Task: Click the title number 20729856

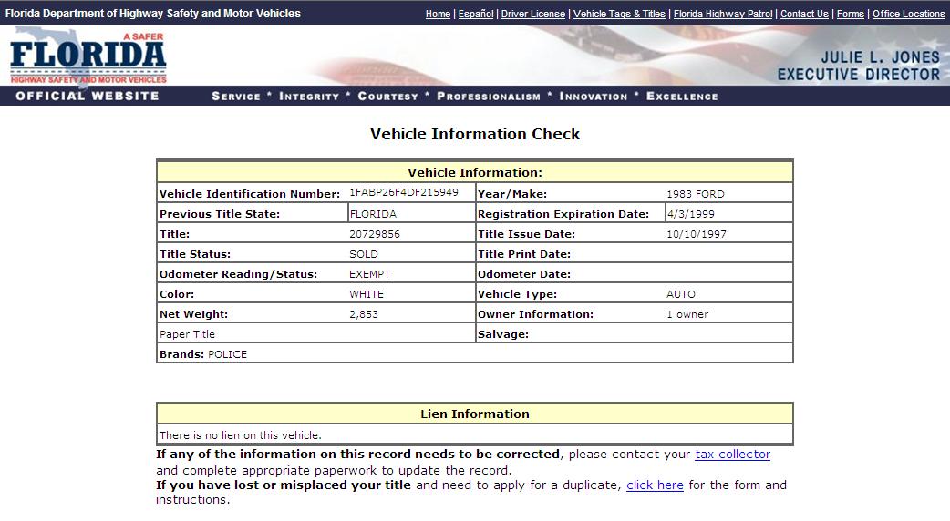Action: [375, 234]
